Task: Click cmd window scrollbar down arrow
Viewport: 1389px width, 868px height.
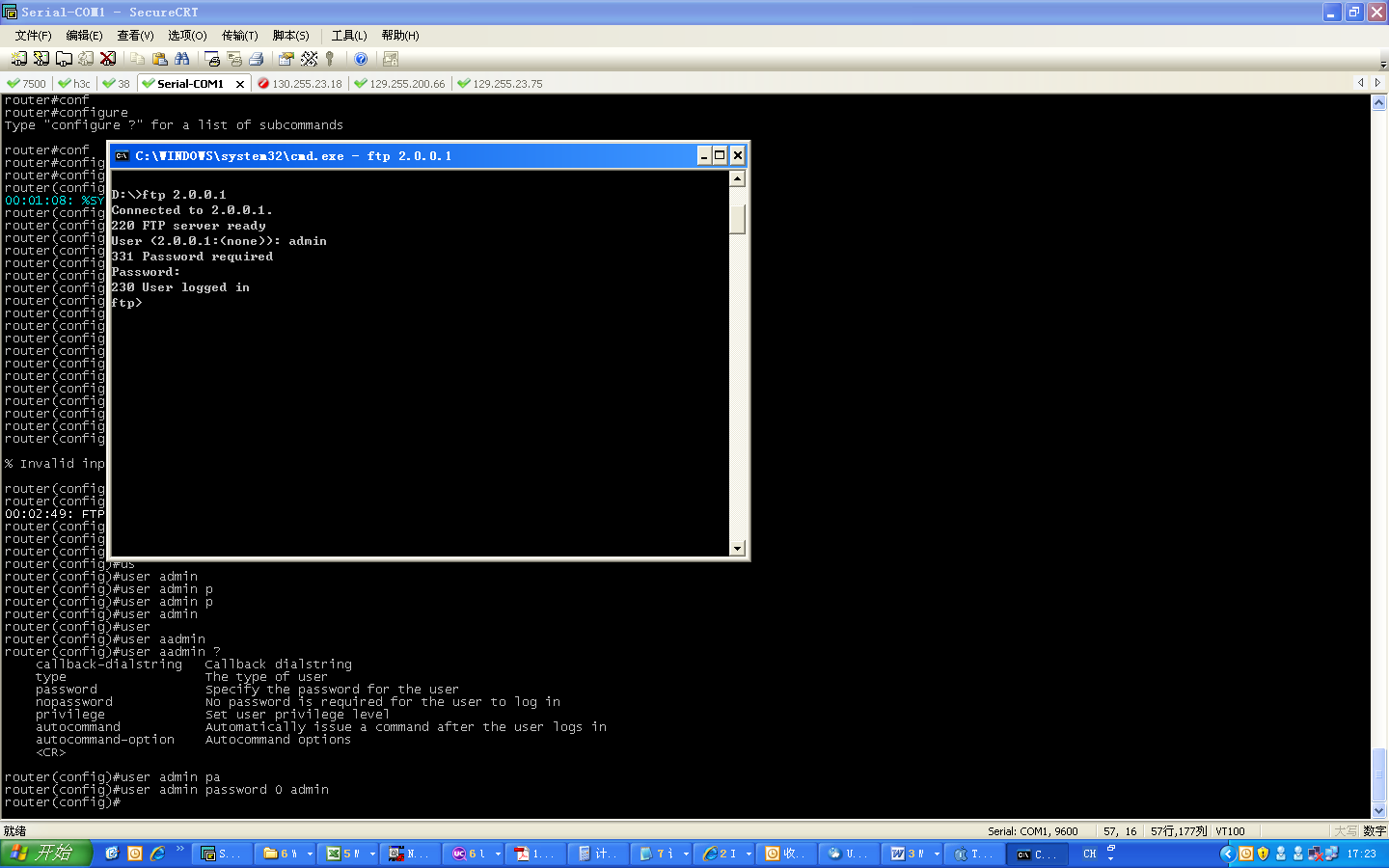Action: pyautogui.click(x=737, y=549)
